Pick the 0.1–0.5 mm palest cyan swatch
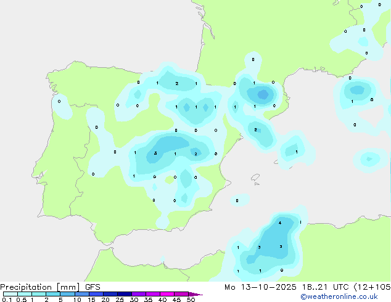 pos(10,294)
